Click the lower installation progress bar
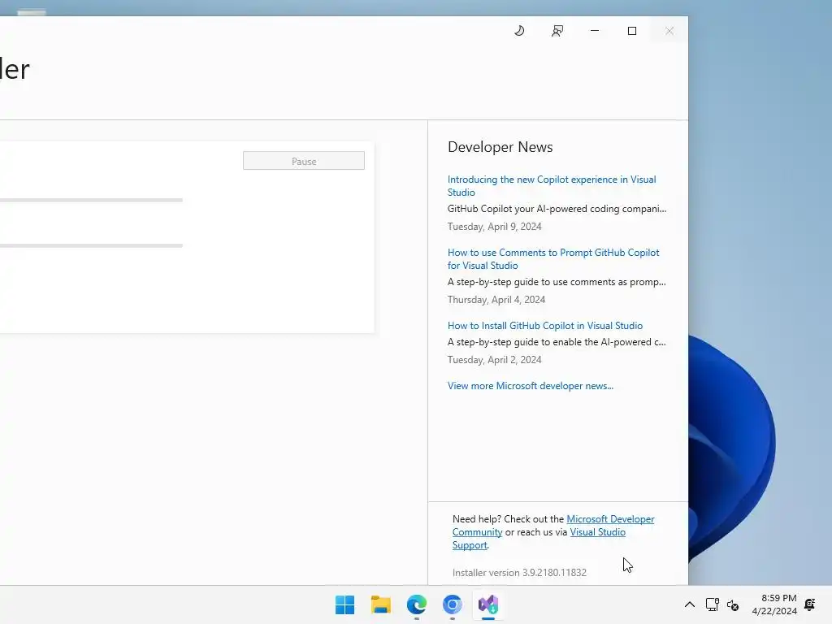The height and width of the screenshot is (624, 832). pos(91,245)
